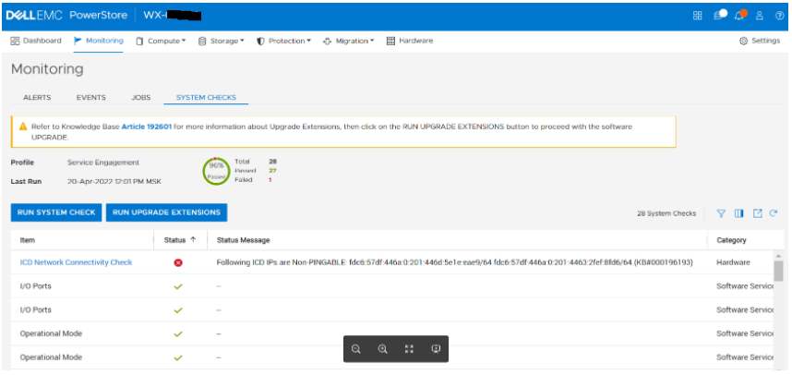Viewport: 792px width, 375px height.
Task: Open the jobs icon in top header
Action: tap(719, 15)
